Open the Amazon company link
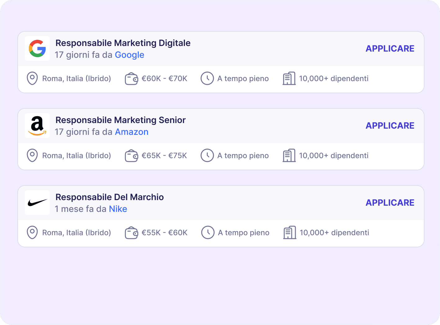Screen dimensions: 440x325 tap(132, 132)
